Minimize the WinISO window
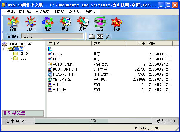 pyautogui.click(x=161, y=5)
